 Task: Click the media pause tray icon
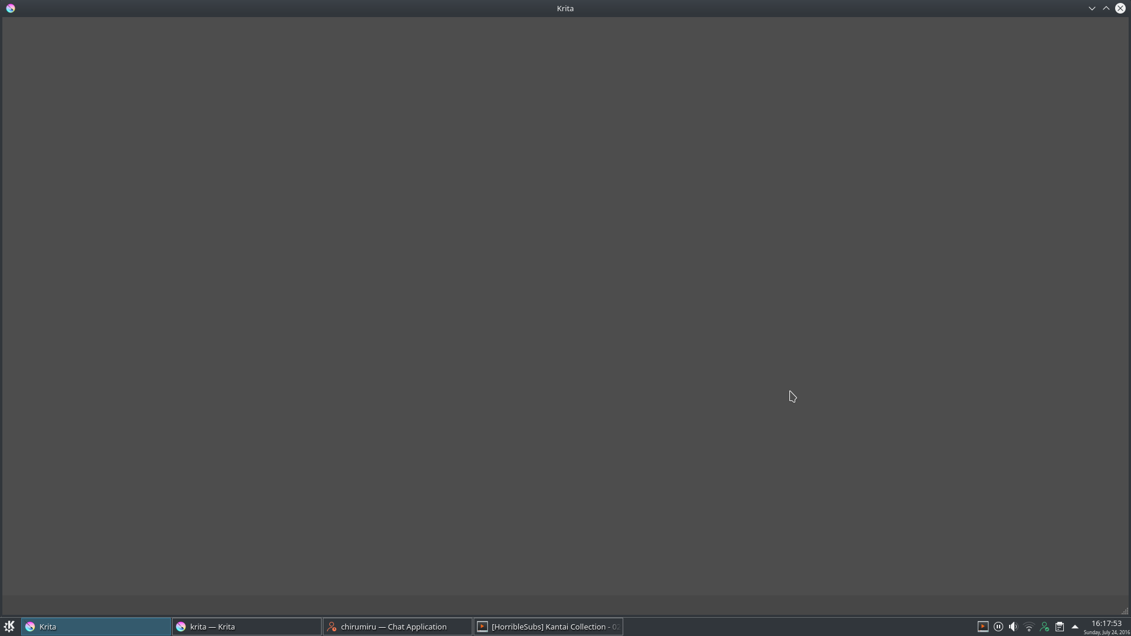998,627
